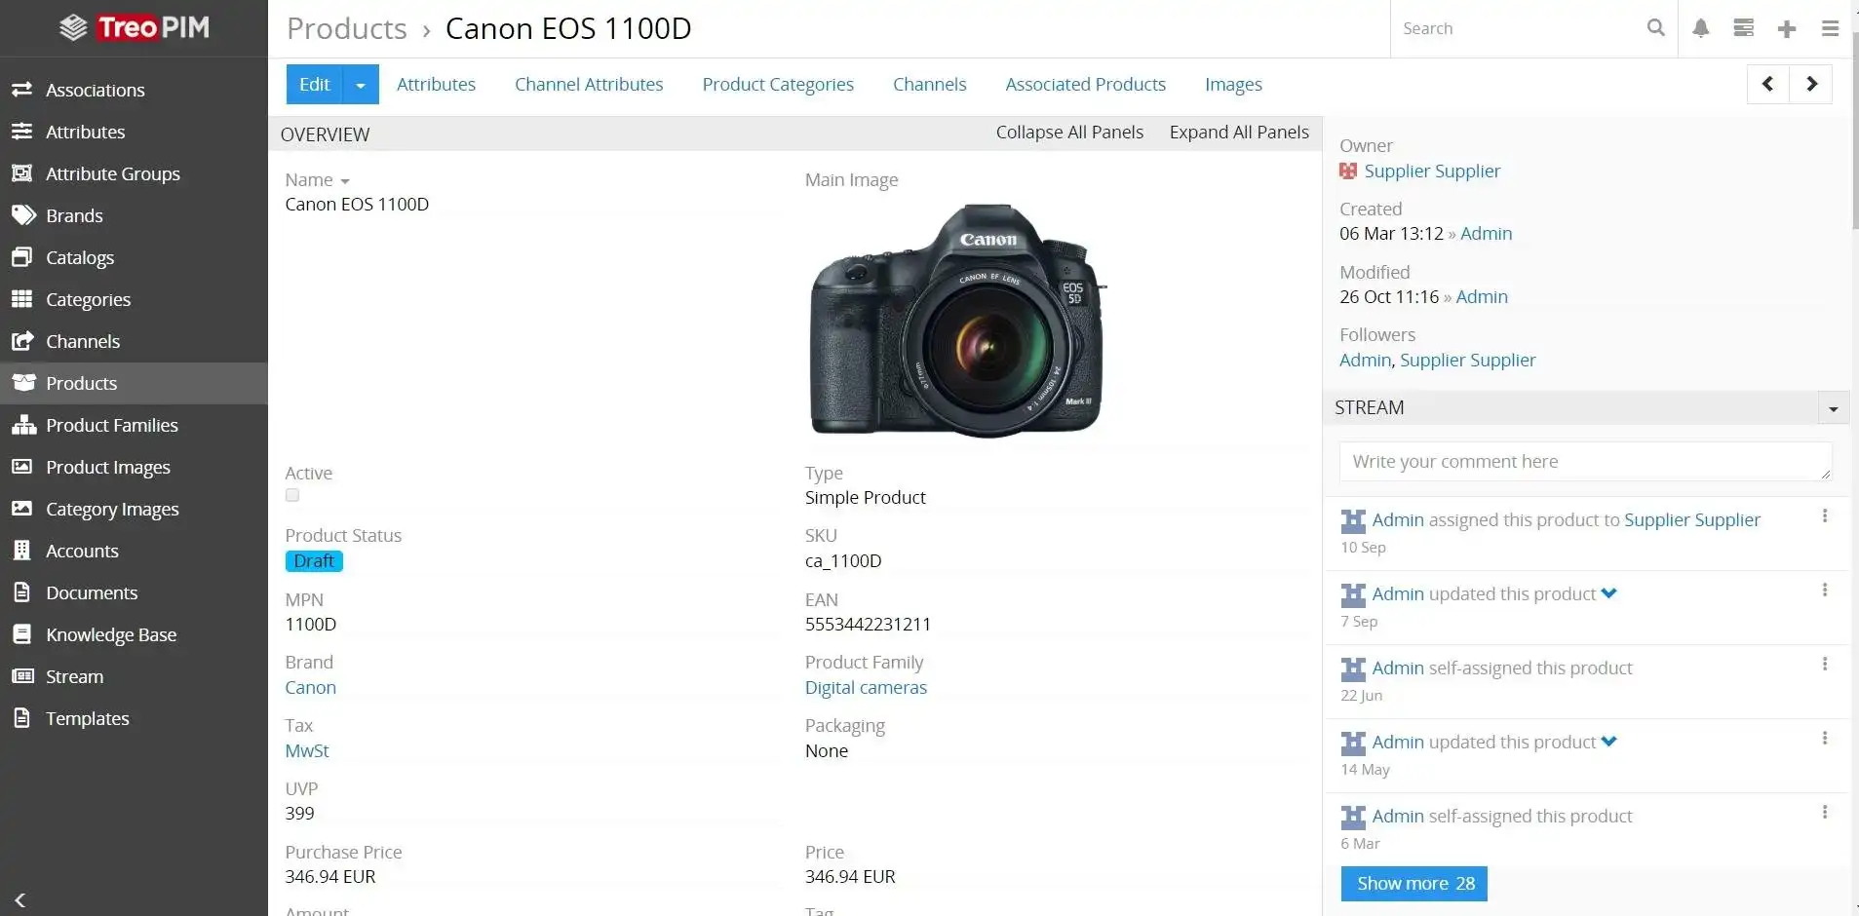Click the Catalogs sidebar icon
1859x916 pixels.
tap(22, 257)
